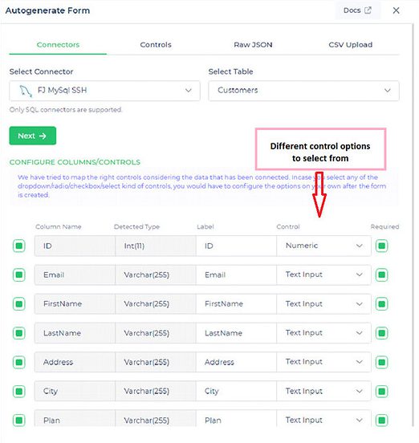Image resolution: width=419 pixels, height=443 pixels.
Task: Click the arrow icon on Next button
Action: [x=43, y=136]
